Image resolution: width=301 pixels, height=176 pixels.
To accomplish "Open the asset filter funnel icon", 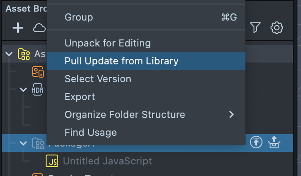I will point(255,28).
